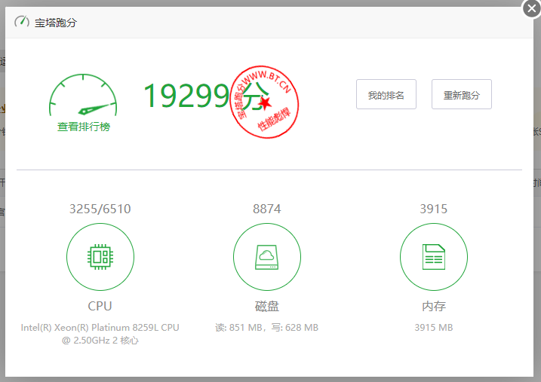Click the total score 19299分
The height and width of the screenshot is (382, 541).
[206, 96]
